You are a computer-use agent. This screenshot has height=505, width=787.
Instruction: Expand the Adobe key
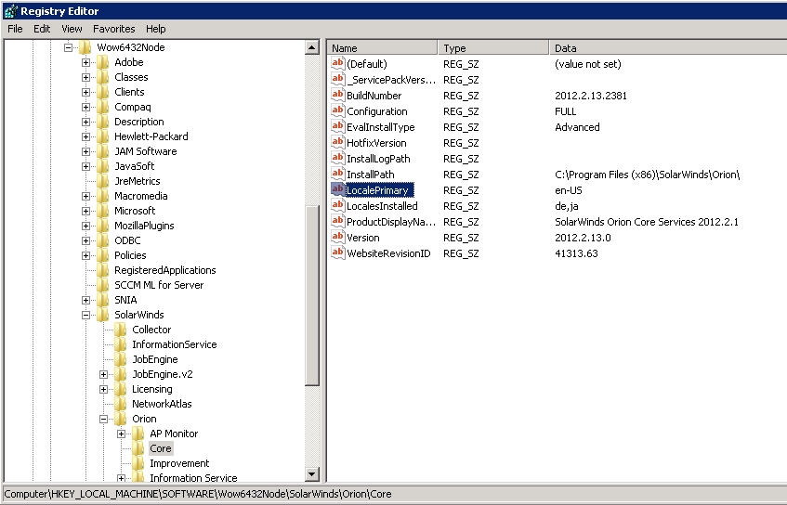pyautogui.click(x=85, y=63)
